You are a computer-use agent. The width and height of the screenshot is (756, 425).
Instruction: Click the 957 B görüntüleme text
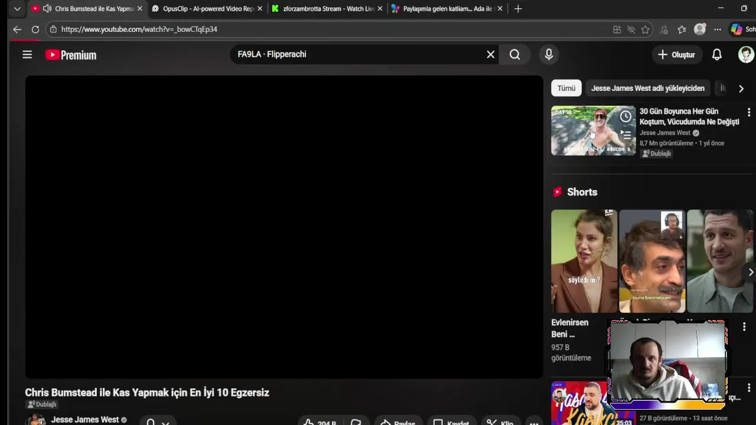(571, 352)
